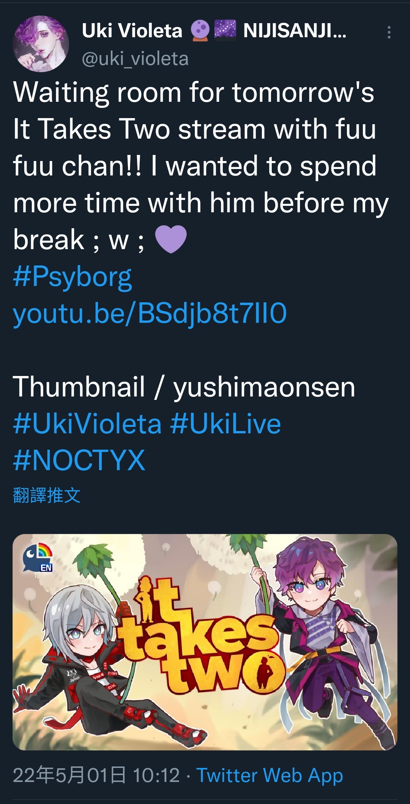Viewport: 410px width, 804px height.
Task: Tap the purple heart emoji
Action: 171,239
